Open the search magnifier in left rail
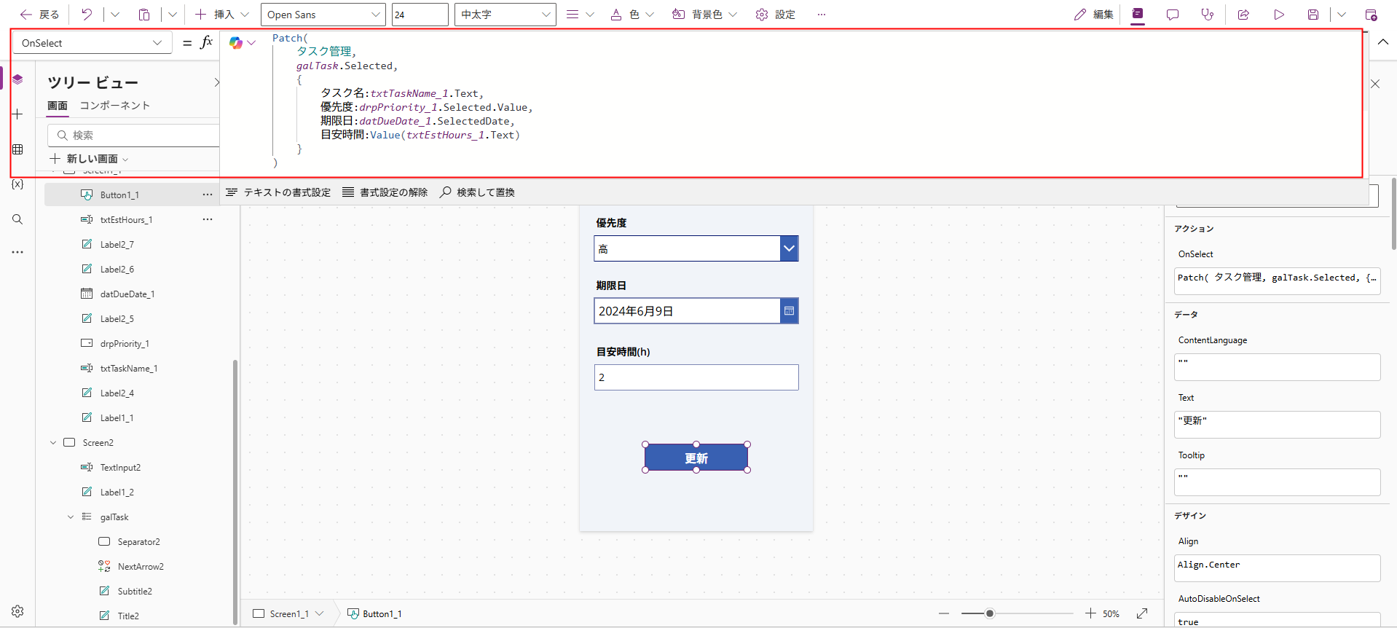The width and height of the screenshot is (1397, 628). tap(17, 219)
